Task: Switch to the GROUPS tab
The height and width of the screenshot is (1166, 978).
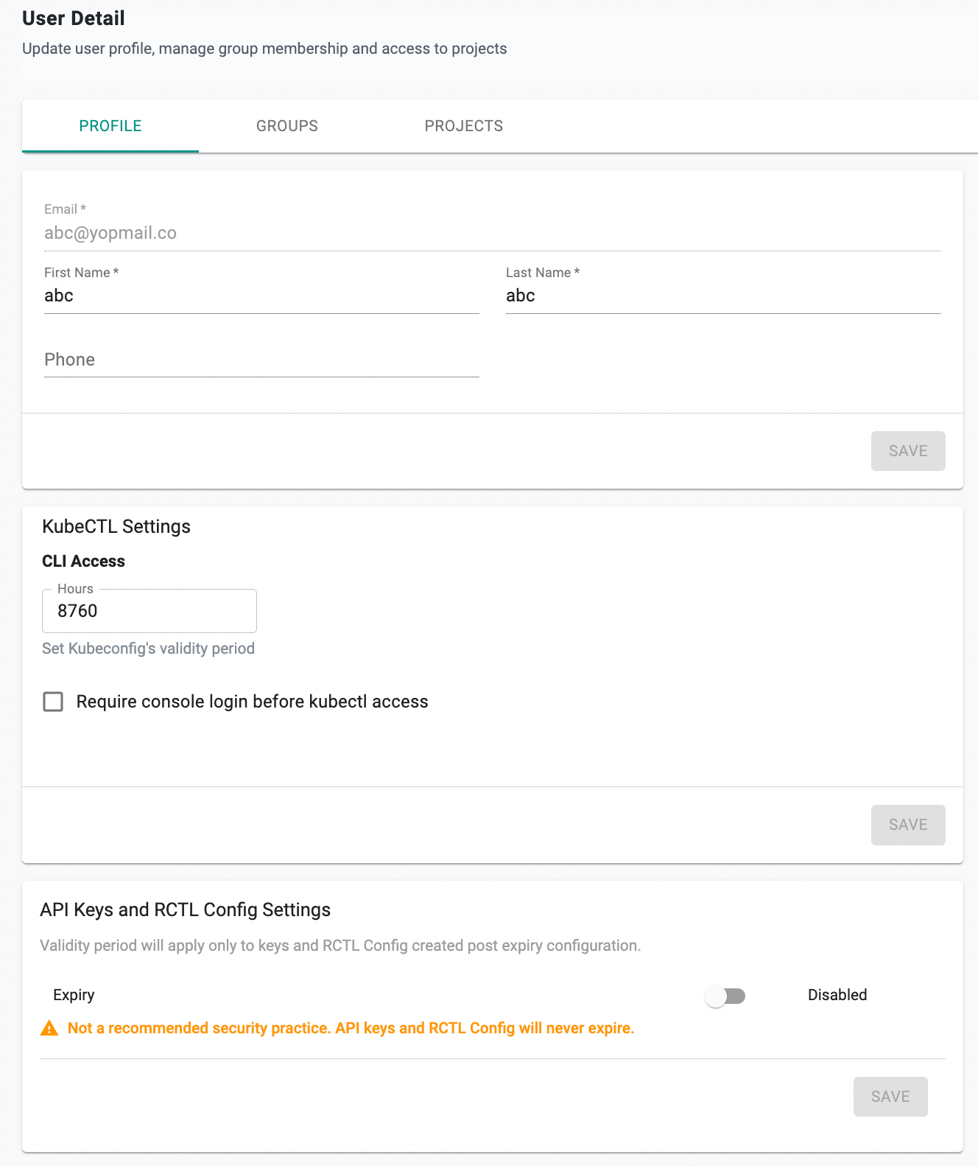Action: (x=287, y=126)
